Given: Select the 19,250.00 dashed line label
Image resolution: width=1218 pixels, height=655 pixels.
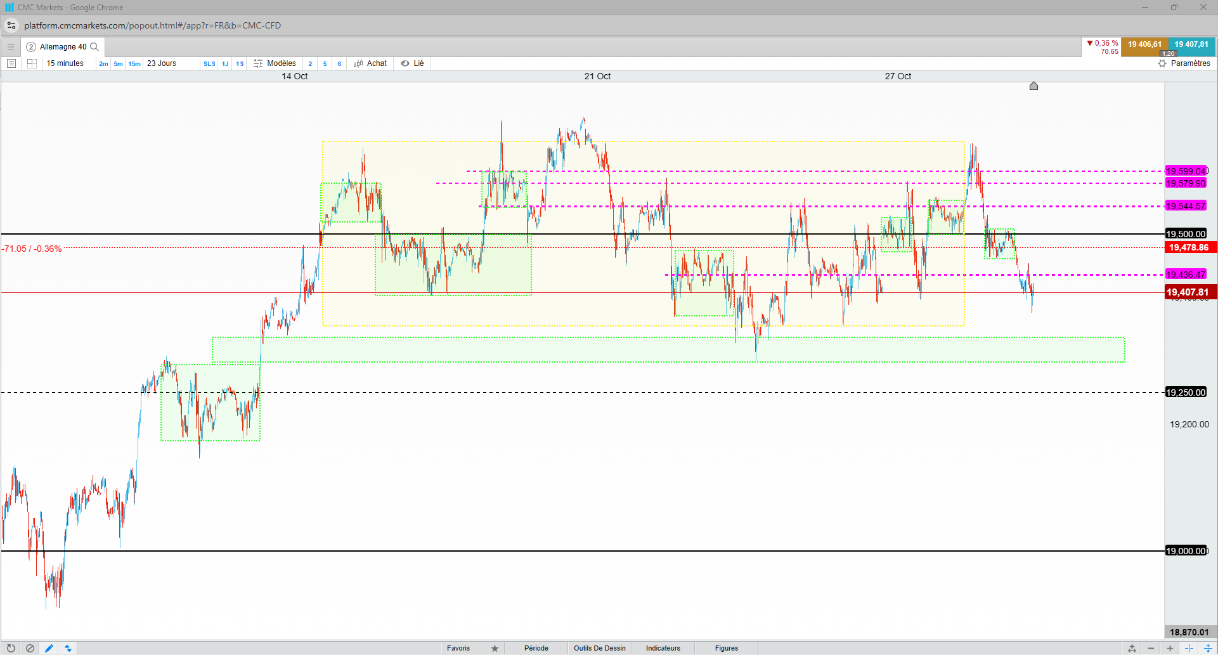Looking at the screenshot, I should click(1186, 392).
